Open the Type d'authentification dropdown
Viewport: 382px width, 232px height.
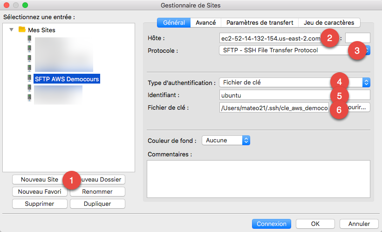click(x=293, y=83)
